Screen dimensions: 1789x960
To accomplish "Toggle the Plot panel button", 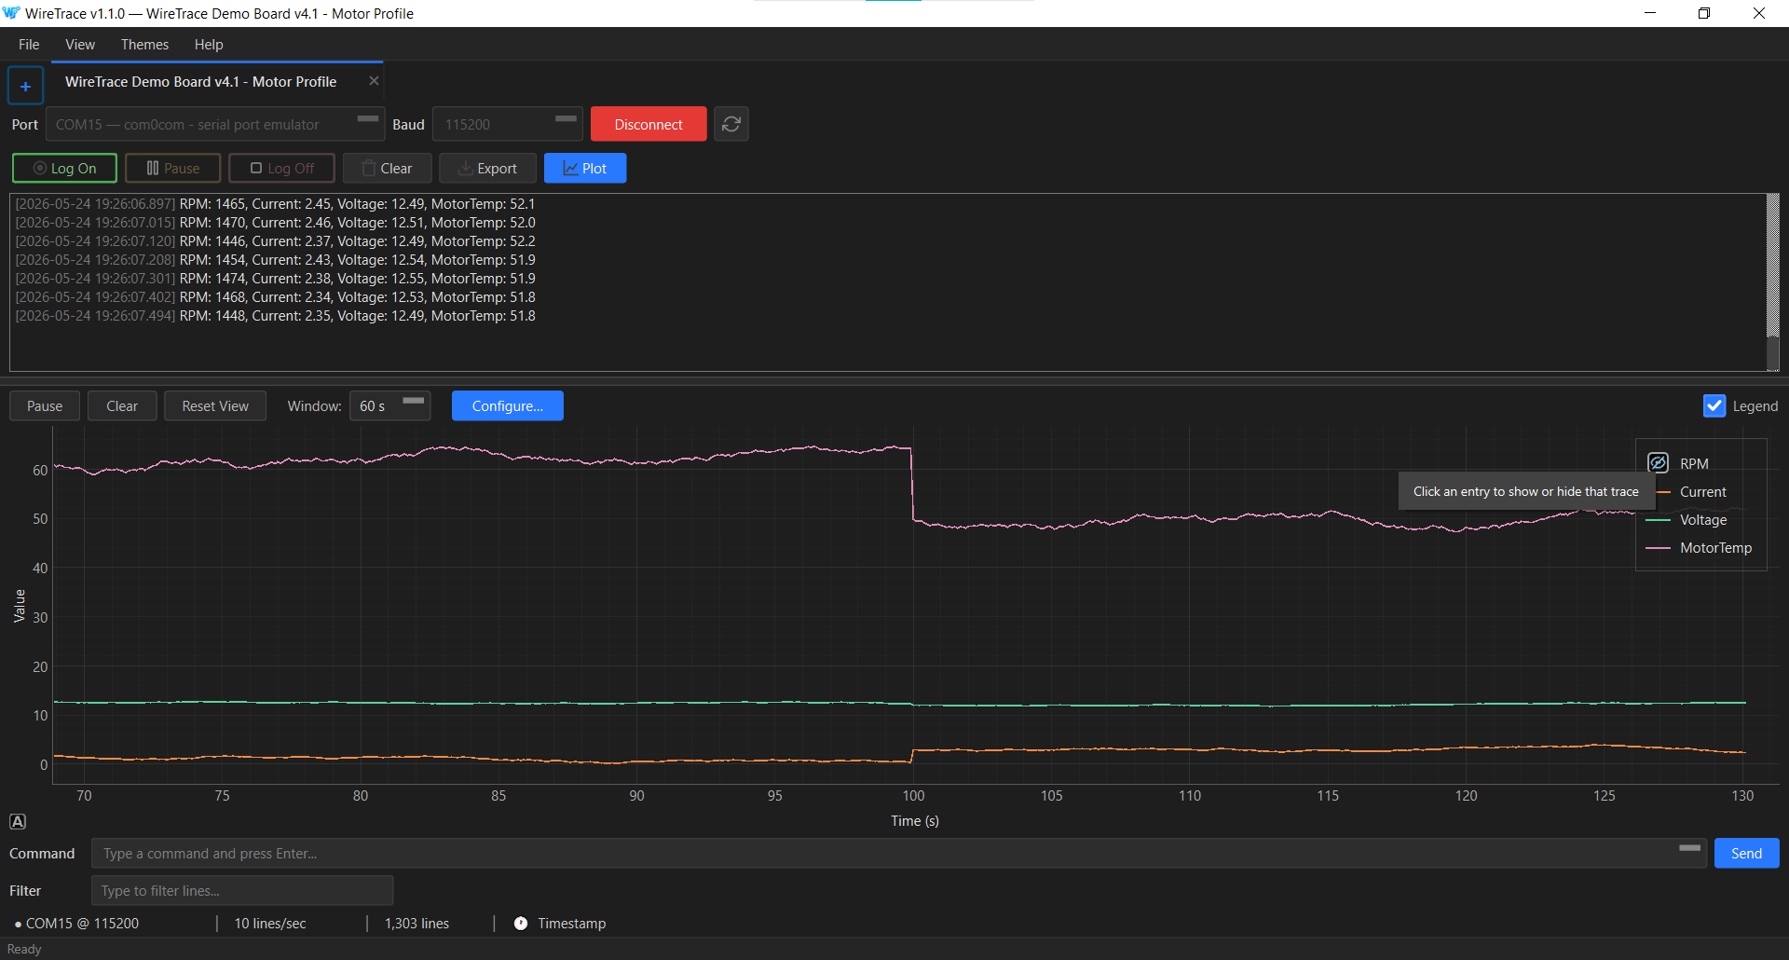I will [x=585, y=169].
